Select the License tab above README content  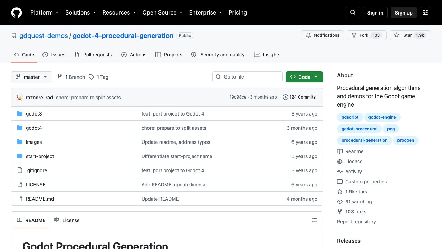click(67, 220)
